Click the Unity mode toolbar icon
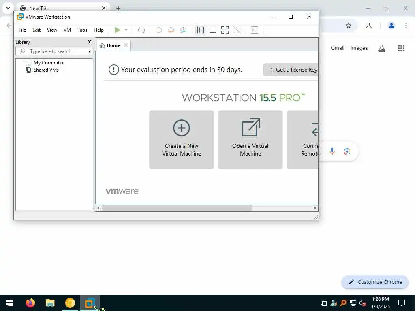 pos(237,30)
